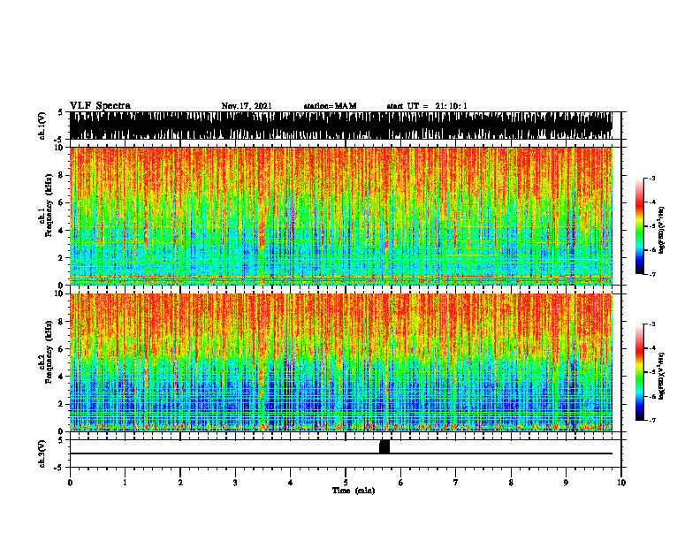The image size is (700, 541).
Task: Click the ch.1 spectrogram panel
Action: click(341, 216)
